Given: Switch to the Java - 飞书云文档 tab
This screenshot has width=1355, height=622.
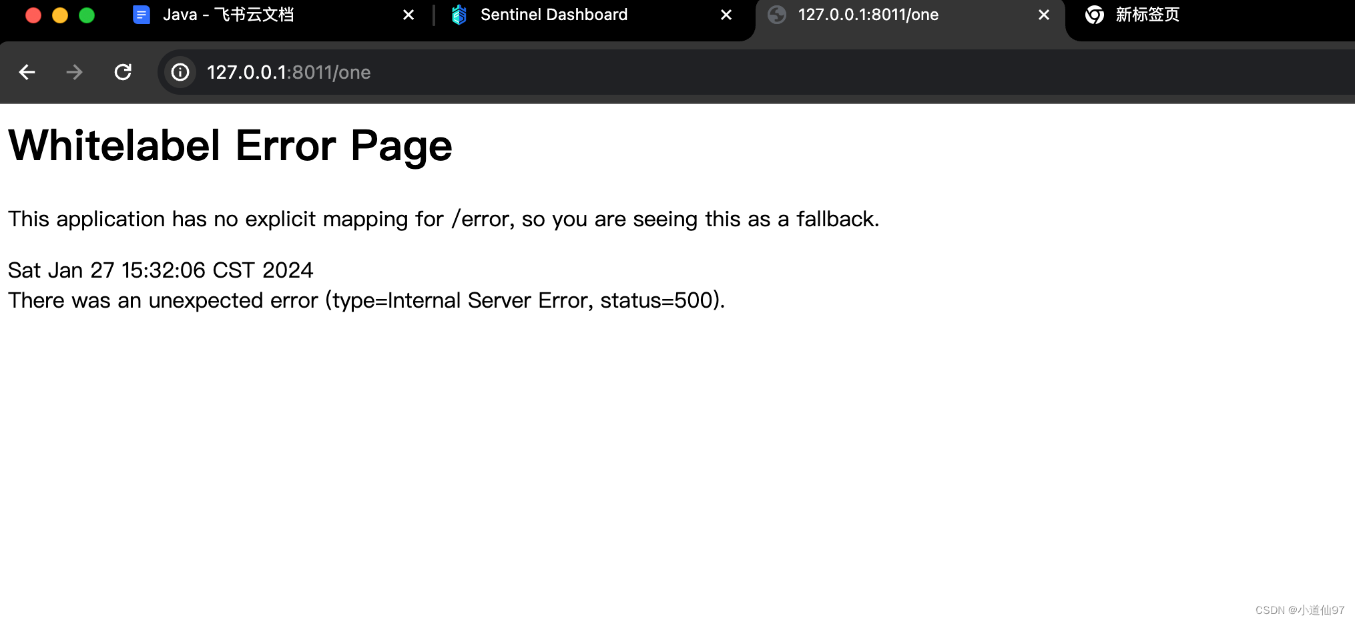Looking at the screenshot, I should click(x=274, y=15).
